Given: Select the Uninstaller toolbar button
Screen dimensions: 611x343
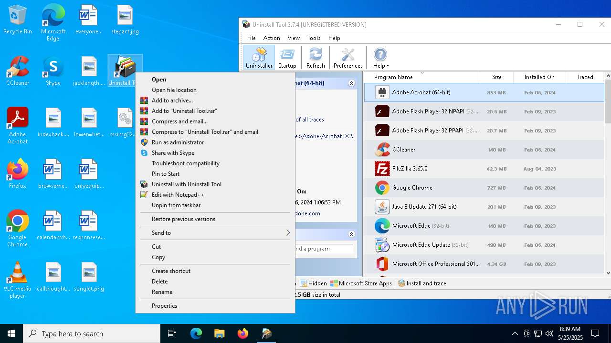Looking at the screenshot, I should (259, 58).
